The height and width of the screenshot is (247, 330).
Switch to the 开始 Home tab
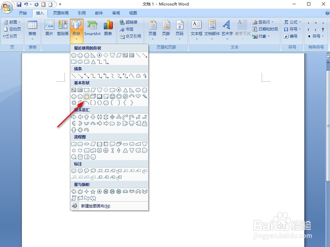pyautogui.click(x=23, y=13)
